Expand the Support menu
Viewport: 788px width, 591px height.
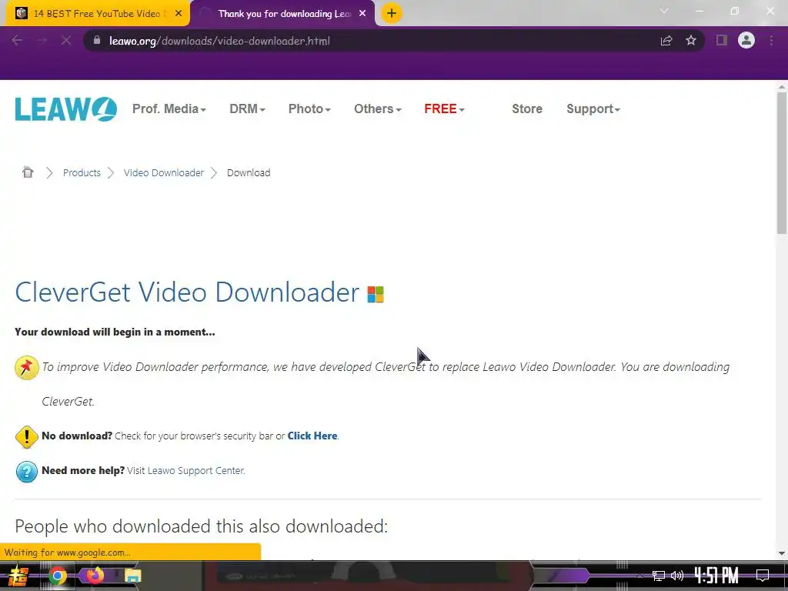[593, 109]
